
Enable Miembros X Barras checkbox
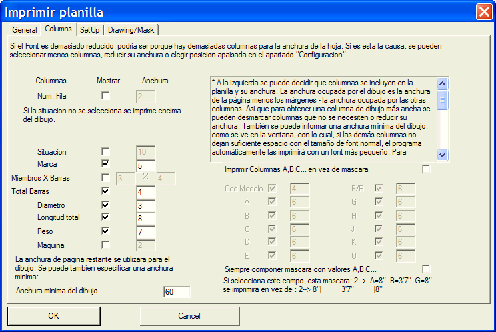coord(105,178)
